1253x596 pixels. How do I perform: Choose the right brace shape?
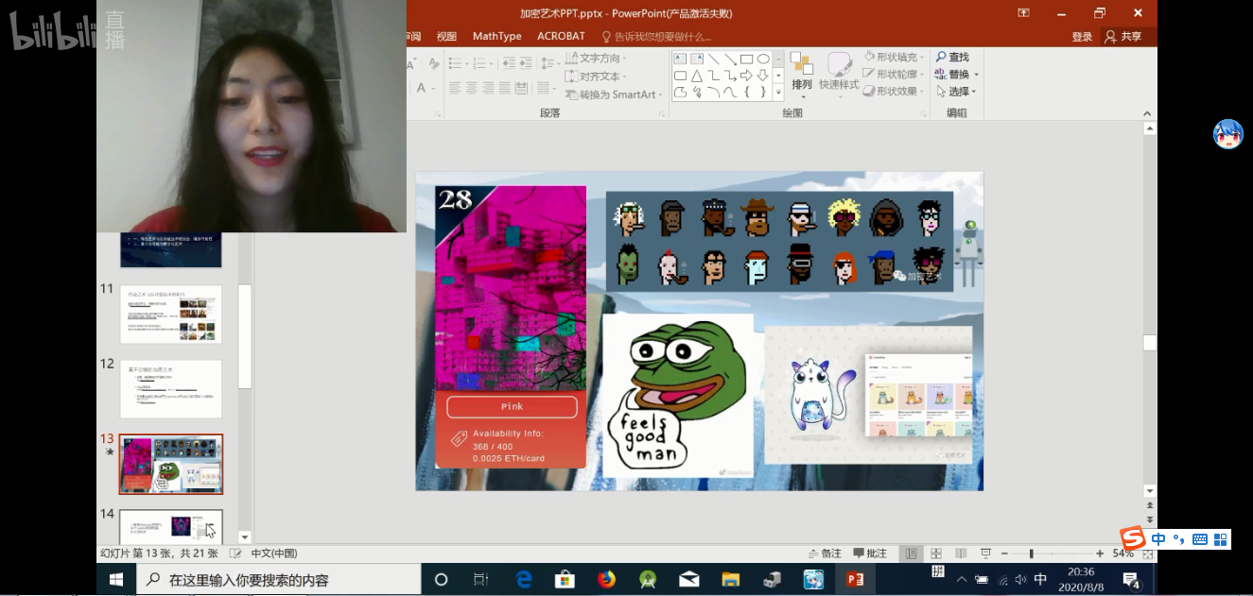pyautogui.click(x=763, y=92)
